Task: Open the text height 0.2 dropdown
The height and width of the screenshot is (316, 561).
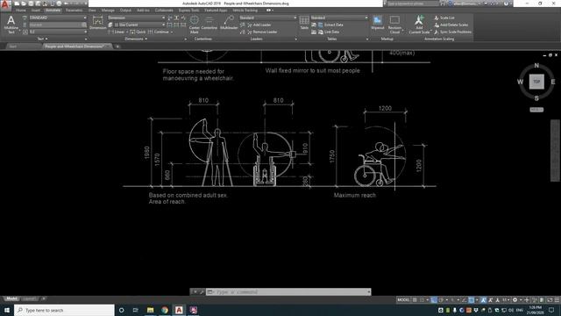Action: tap(57, 32)
